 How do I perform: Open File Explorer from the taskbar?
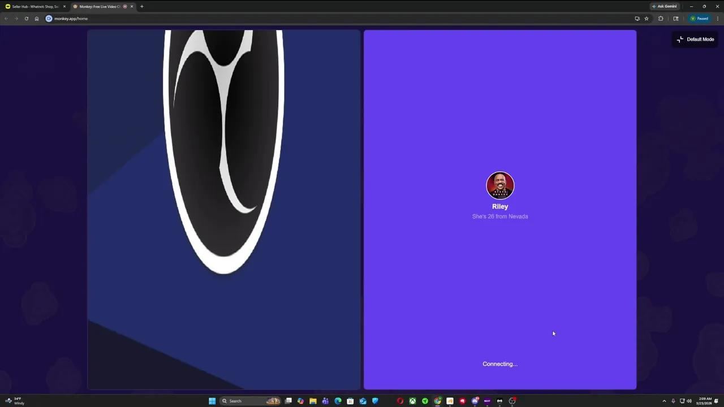[313, 401]
